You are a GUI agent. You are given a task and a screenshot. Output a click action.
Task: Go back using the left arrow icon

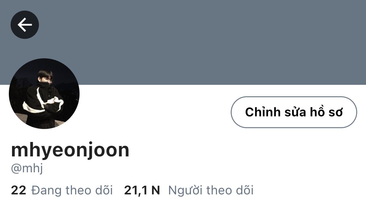[x=25, y=25]
